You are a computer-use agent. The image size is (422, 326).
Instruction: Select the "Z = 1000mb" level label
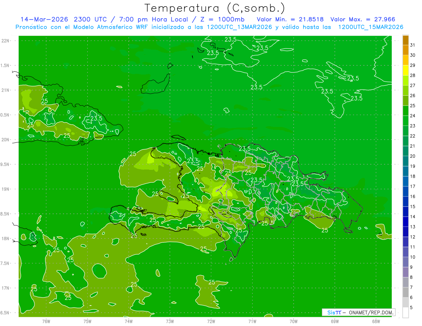pyautogui.click(x=222, y=19)
